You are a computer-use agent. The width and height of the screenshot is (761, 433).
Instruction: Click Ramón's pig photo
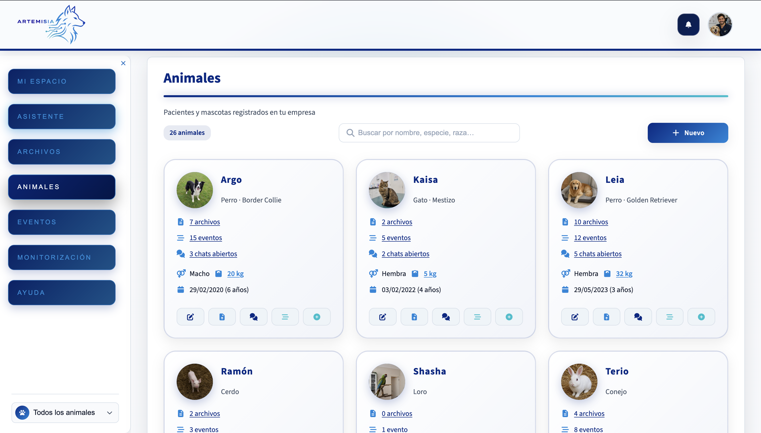pos(195,382)
